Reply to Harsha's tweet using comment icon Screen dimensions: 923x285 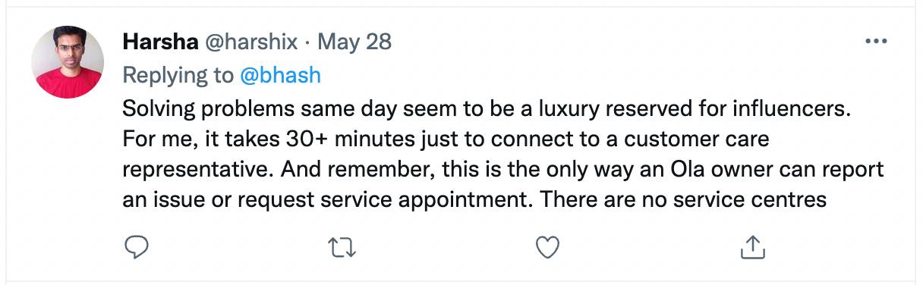[136, 247]
